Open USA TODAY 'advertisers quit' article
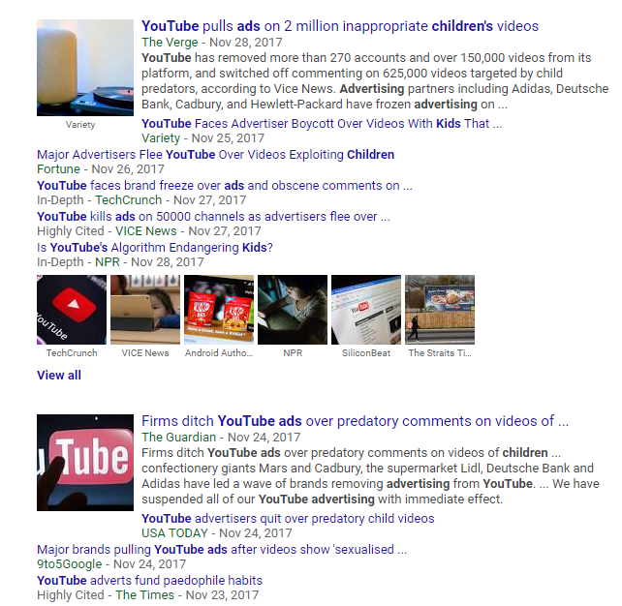 pyautogui.click(x=288, y=519)
